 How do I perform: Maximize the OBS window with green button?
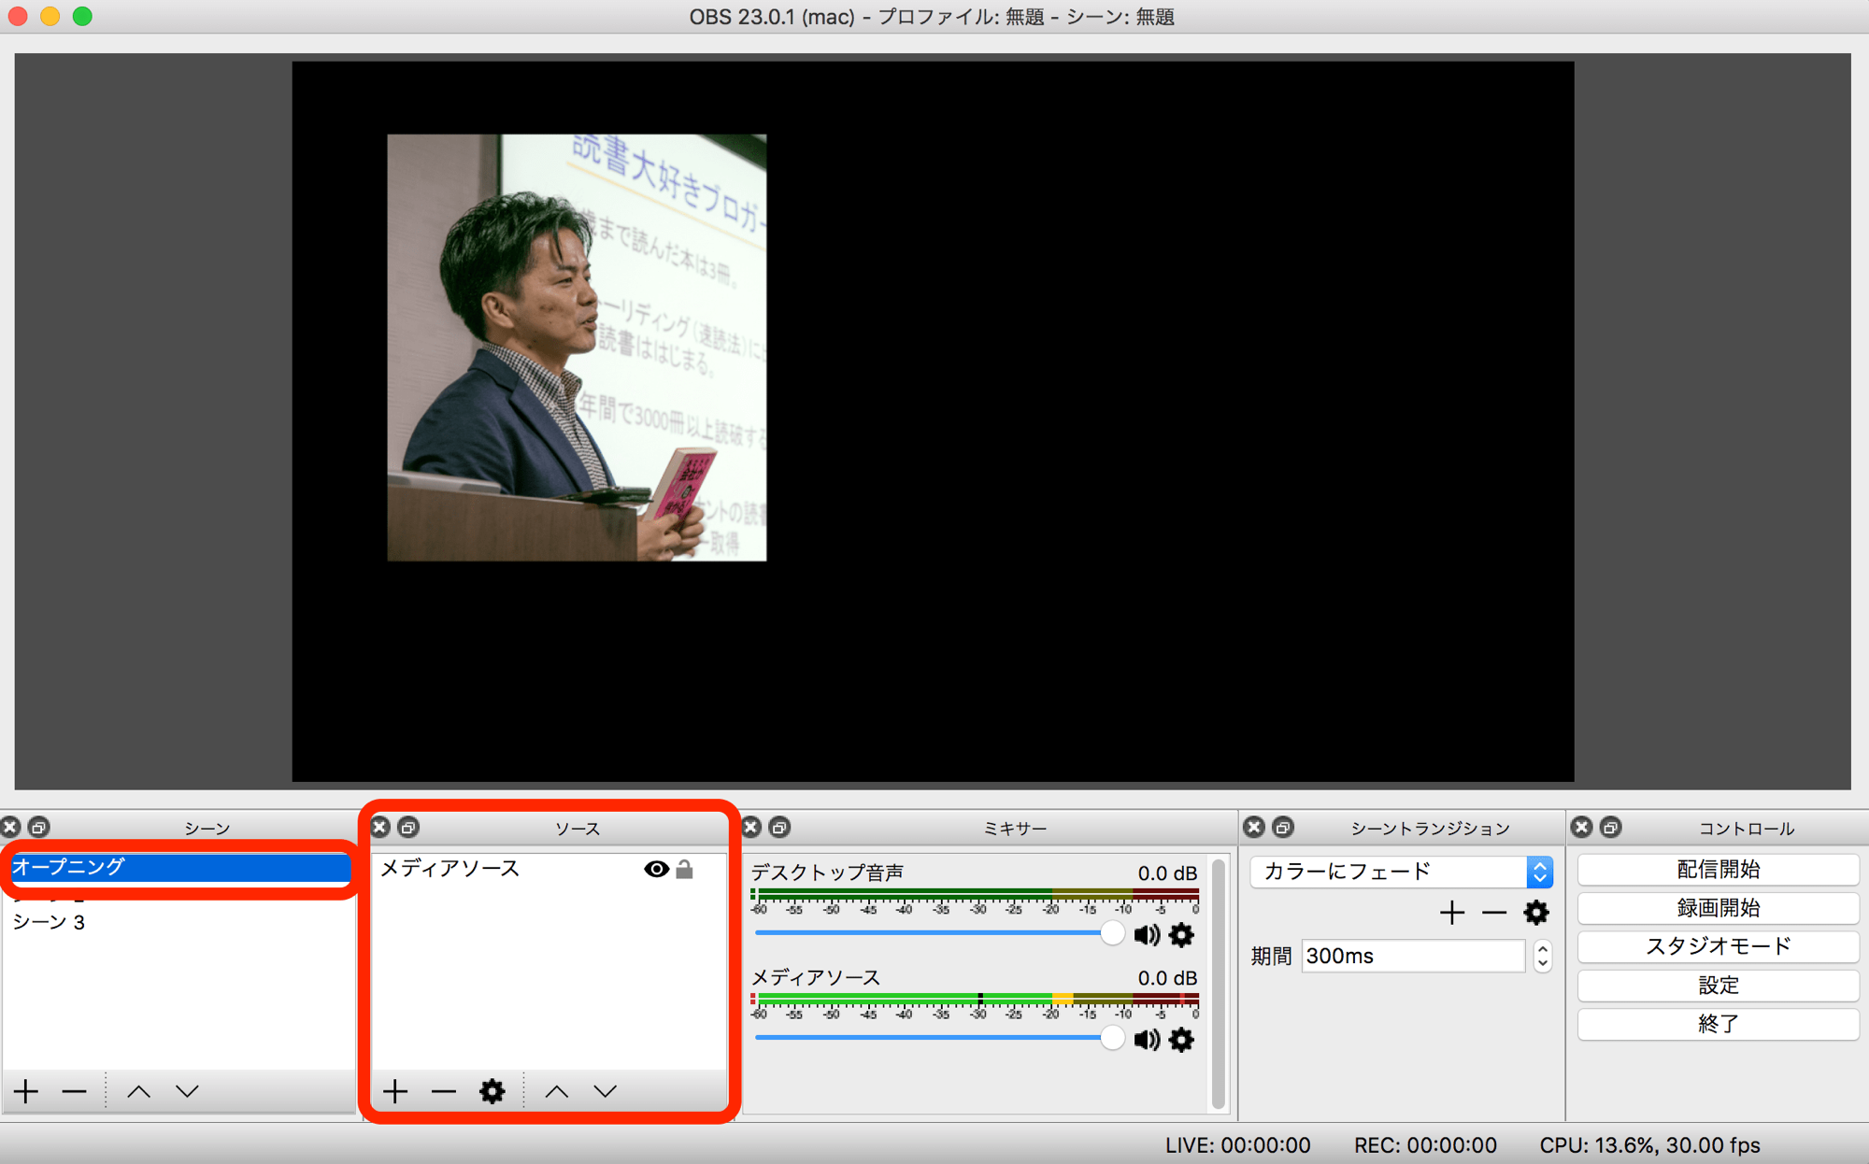point(82,16)
